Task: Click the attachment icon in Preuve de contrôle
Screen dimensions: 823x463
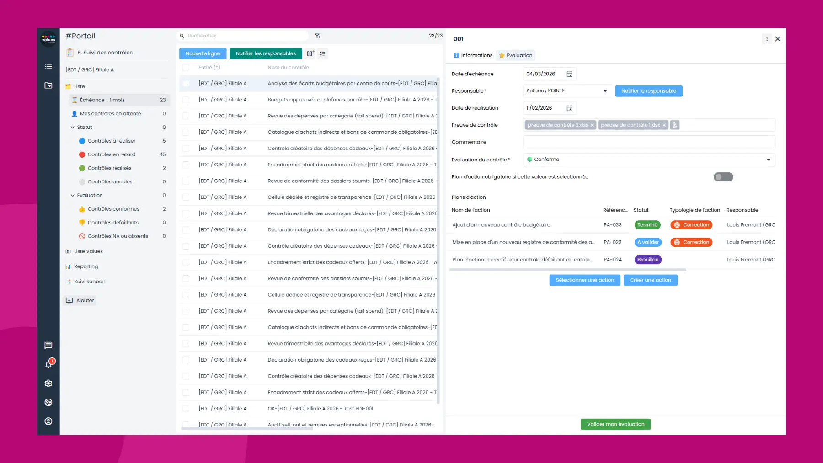Action: point(675,124)
